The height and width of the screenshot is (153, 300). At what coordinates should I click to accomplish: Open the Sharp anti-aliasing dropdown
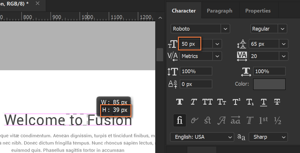coord(268,137)
